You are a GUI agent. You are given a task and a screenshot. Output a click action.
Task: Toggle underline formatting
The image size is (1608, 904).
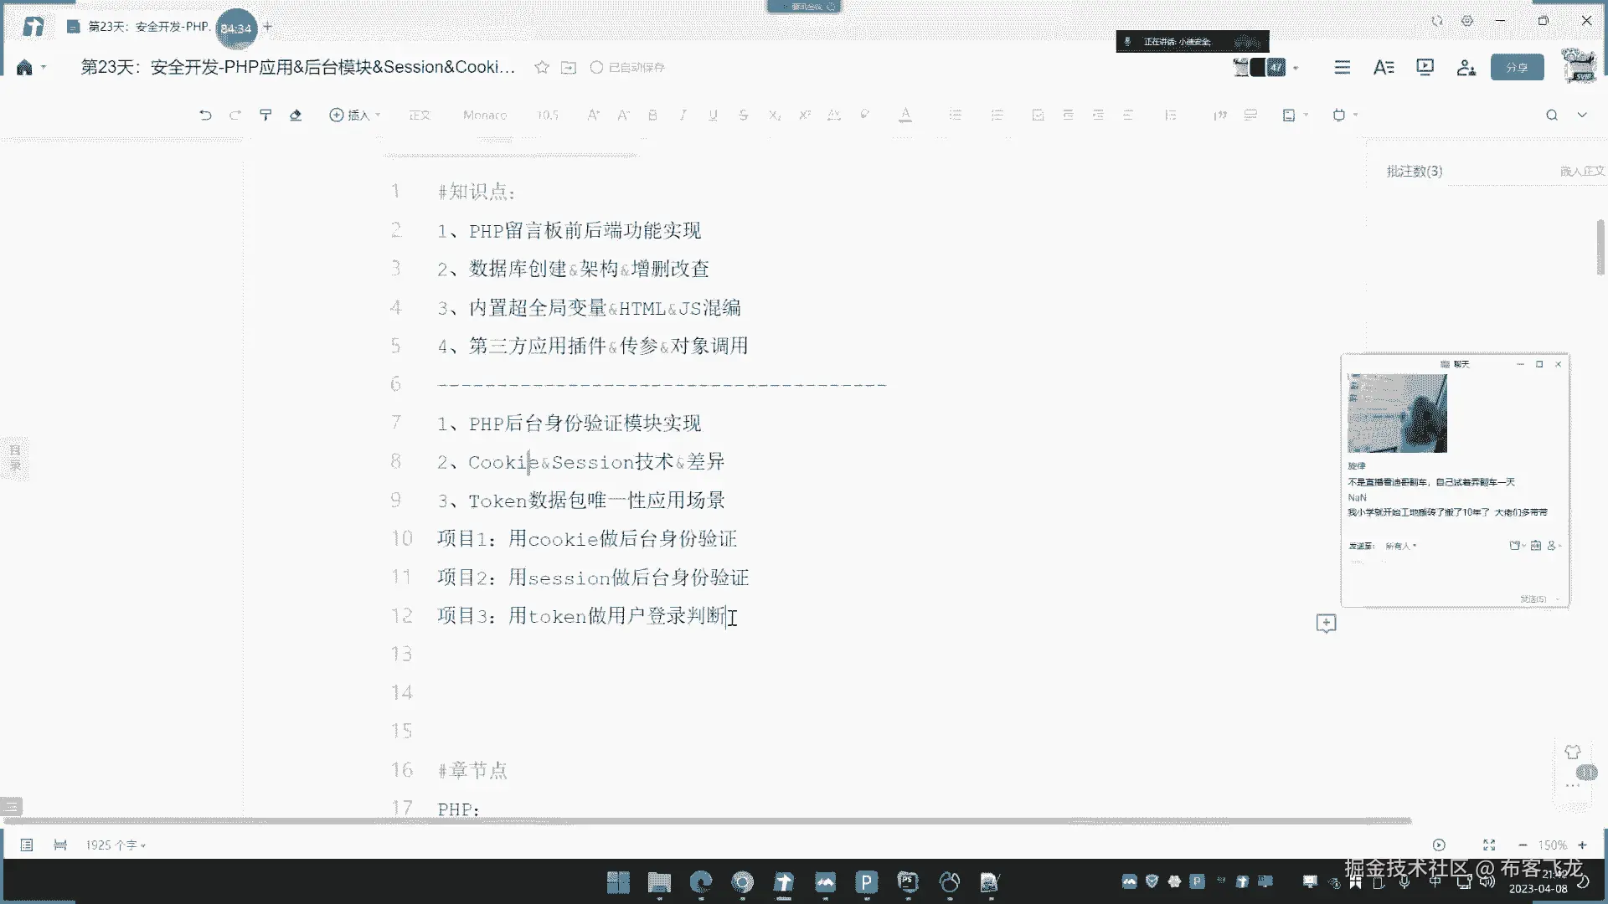point(713,116)
